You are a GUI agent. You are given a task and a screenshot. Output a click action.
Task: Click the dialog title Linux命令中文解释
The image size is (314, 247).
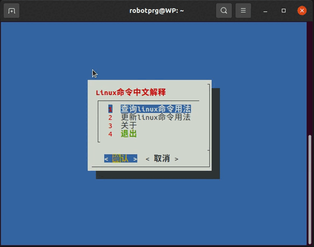[x=131, y=92]
